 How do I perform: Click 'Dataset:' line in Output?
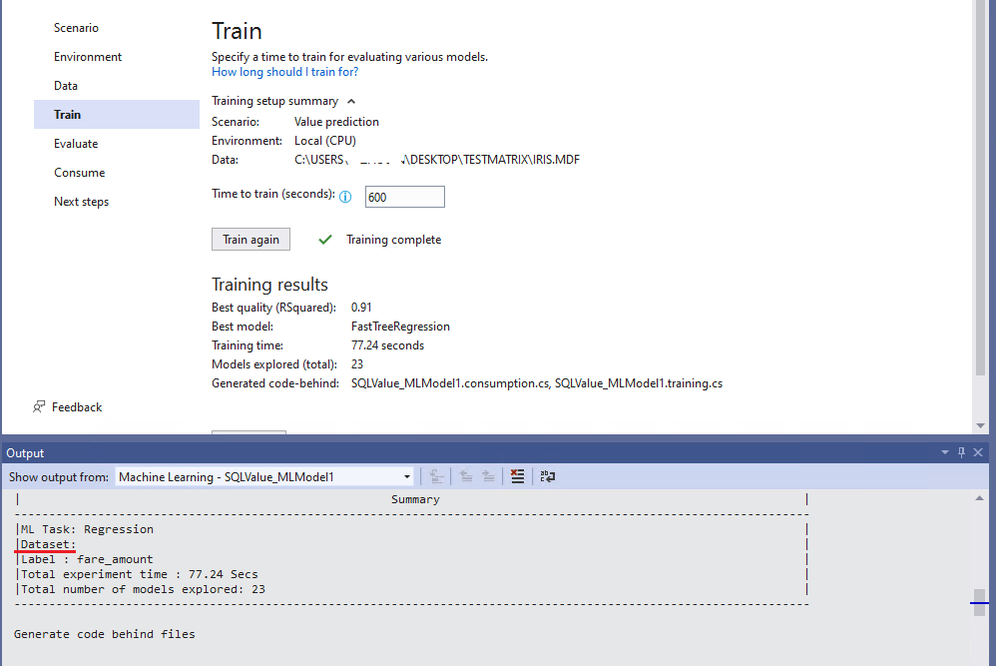pos(48,544)
